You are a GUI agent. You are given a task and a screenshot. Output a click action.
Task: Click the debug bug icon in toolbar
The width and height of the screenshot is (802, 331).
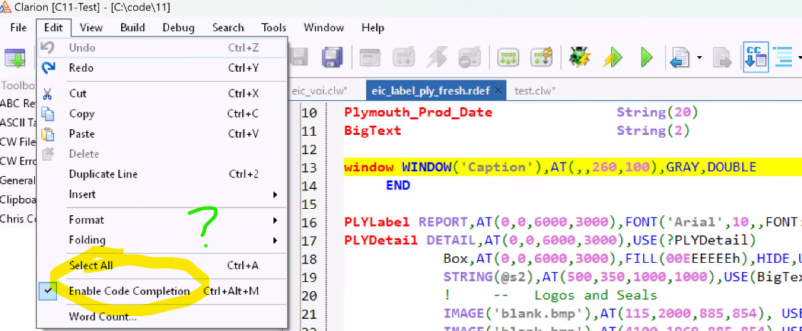pyautogui.click(x=580, y=58)
